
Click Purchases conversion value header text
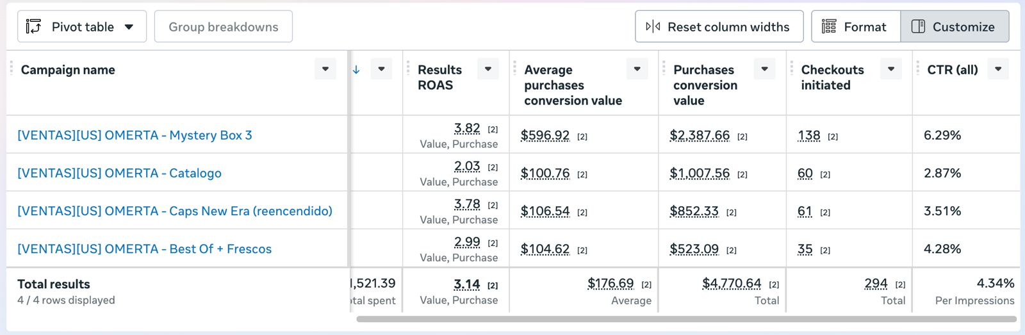point(705,85)
